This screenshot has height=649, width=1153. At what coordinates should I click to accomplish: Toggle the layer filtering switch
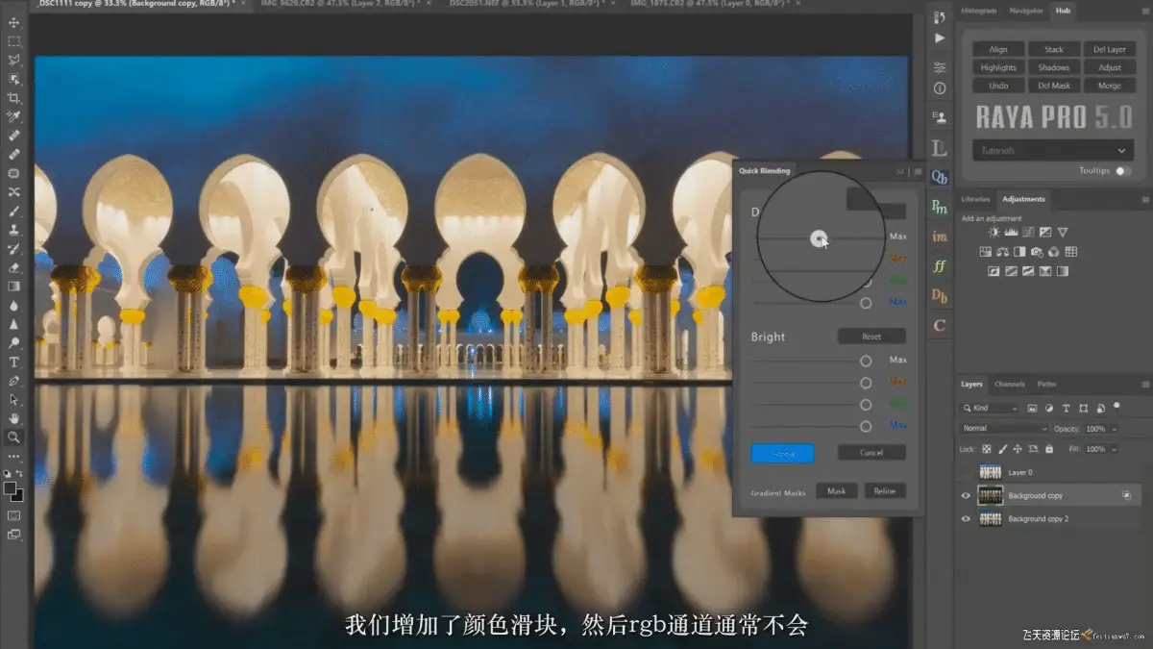tap(1118, 407)
